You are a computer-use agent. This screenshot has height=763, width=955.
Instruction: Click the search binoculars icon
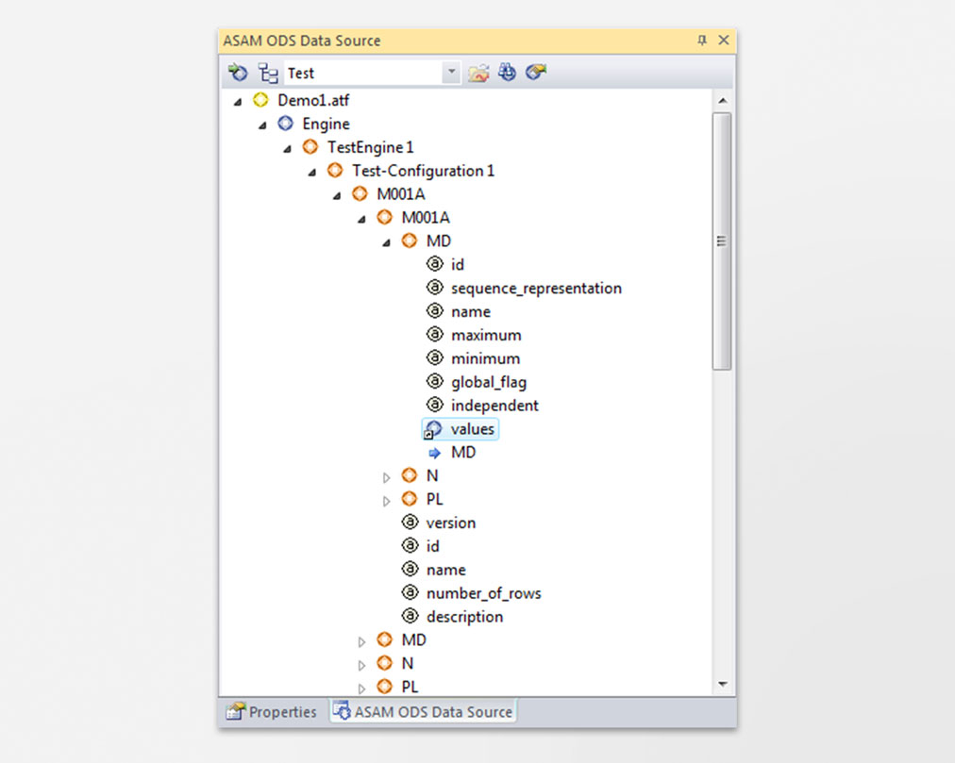[507, 73]
